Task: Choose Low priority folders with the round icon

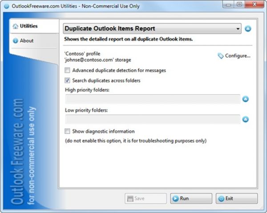Action: pos(245,119)
